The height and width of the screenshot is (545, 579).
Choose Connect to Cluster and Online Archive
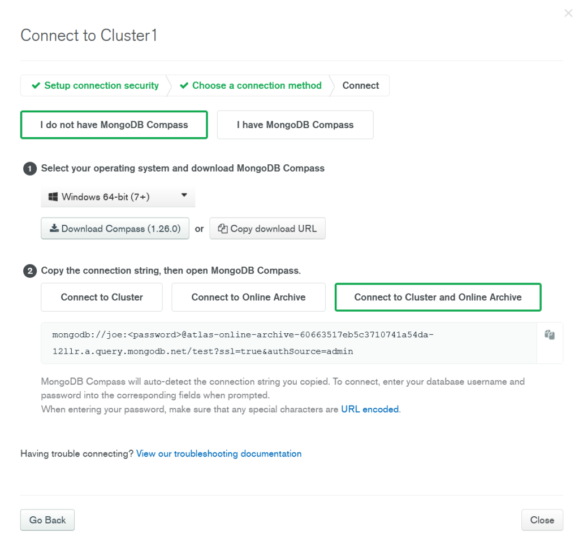click(x=438, y=297)
